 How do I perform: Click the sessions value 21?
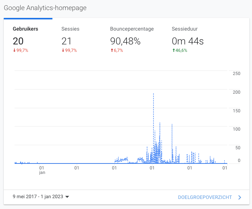pyautogui.click(x=66, y=41)
